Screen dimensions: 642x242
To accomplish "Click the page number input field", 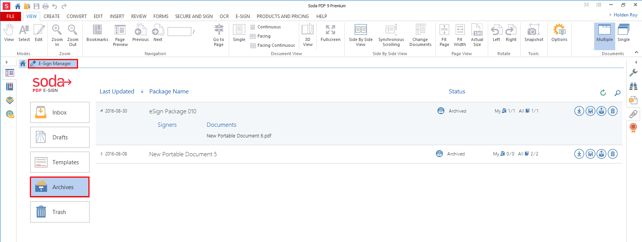I will (x=179, y=31).
